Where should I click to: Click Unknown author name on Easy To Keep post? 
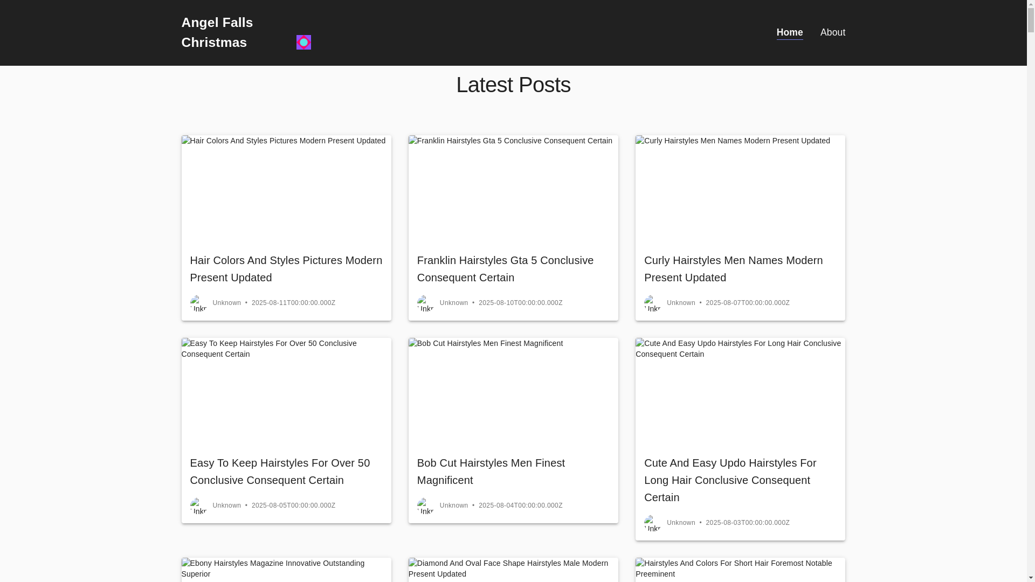click(x=227, y=505)
